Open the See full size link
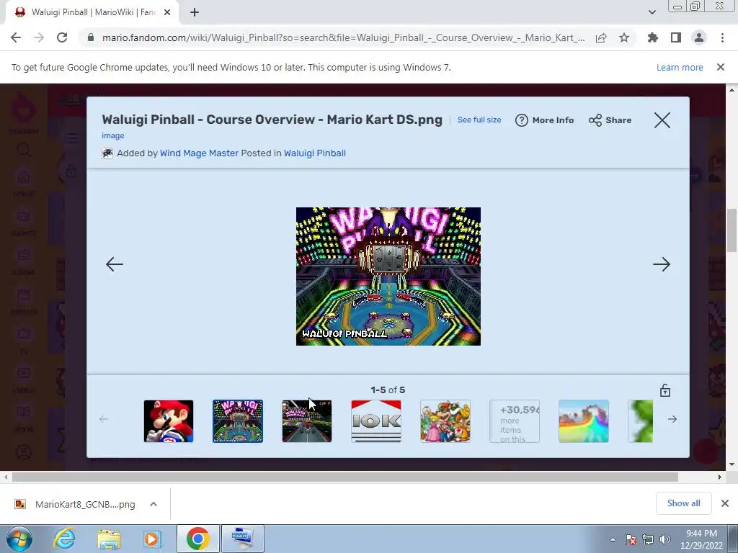This screenshot has width=738, height=553. [479, 120]
